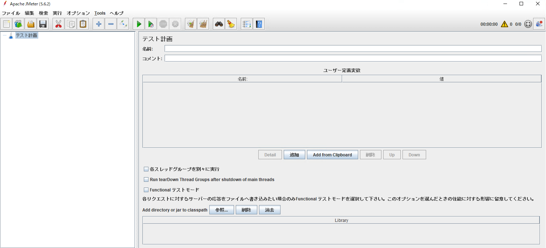The width and height of the screenshot is (546, 248).
Task: Click the Clear All double-broom icon
Action: coord(203,24)
